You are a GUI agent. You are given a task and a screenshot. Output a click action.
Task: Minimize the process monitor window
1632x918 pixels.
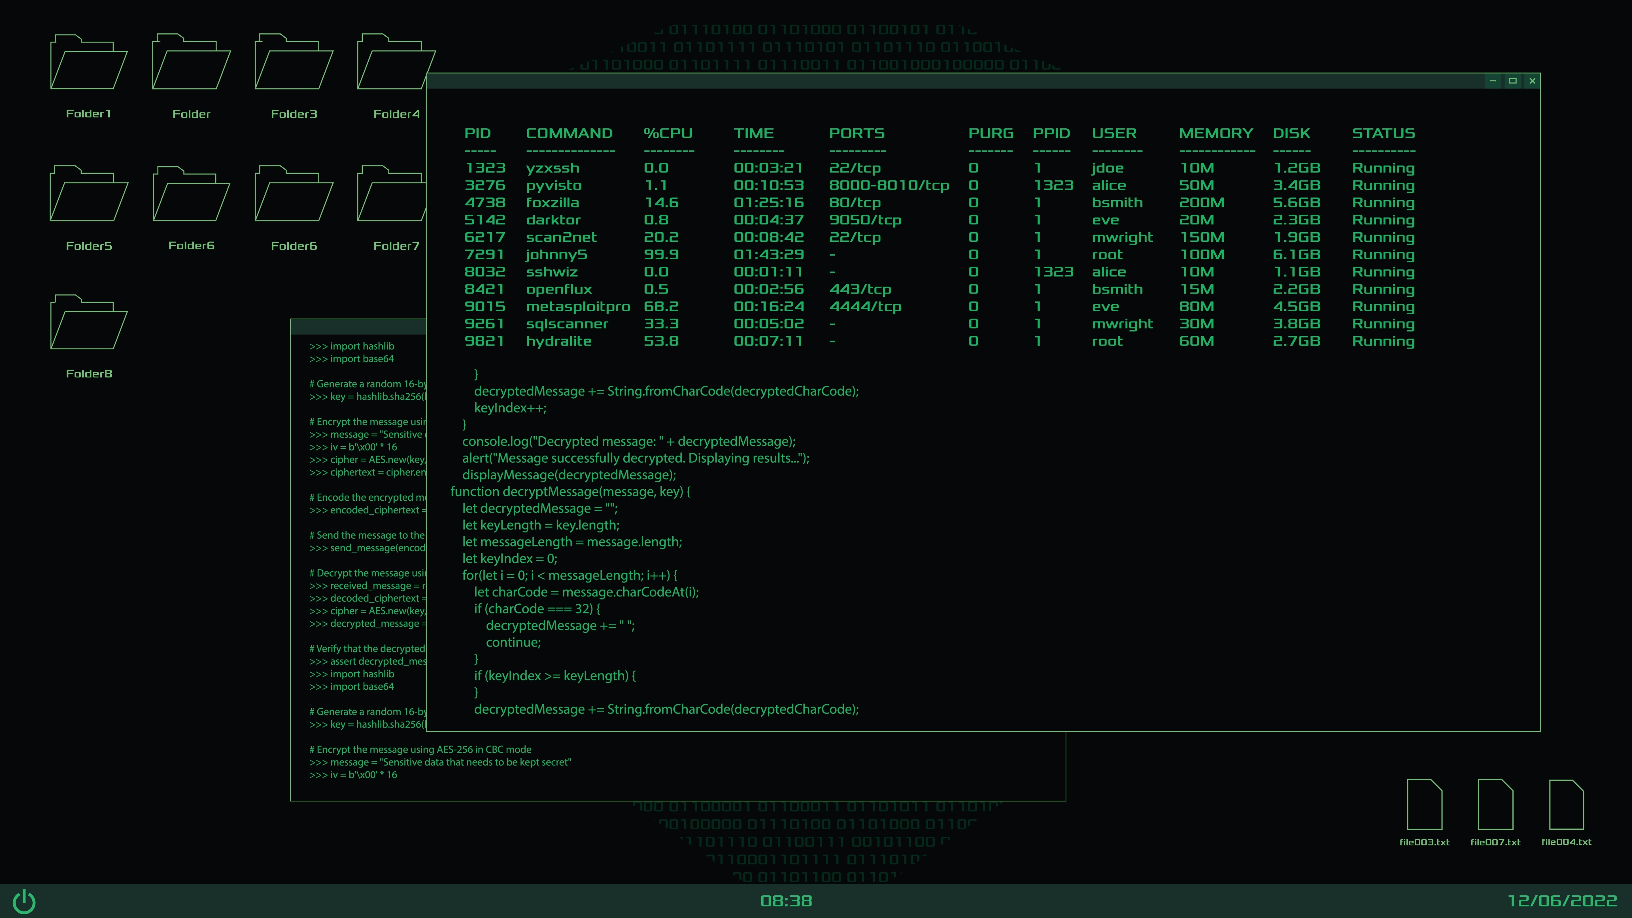coord(1493,81)
